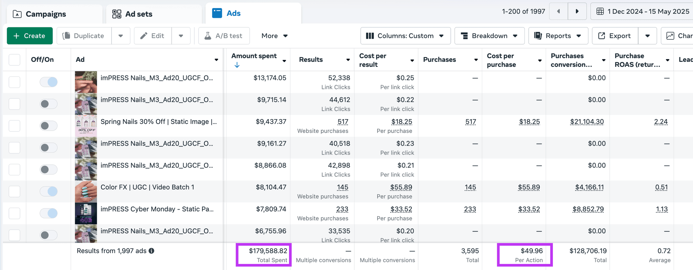Click the 517 Website purchases result
693x270 pixels.
coord(343,122)
